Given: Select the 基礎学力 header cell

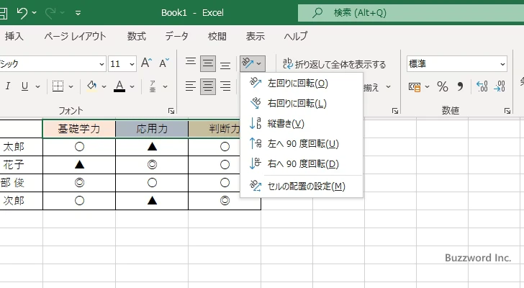Looking at the screenshot, I should 79,129.
